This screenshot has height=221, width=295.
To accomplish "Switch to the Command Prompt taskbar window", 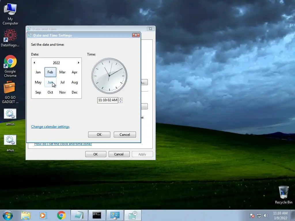I will pyautogui.click(x=97, y=215).
